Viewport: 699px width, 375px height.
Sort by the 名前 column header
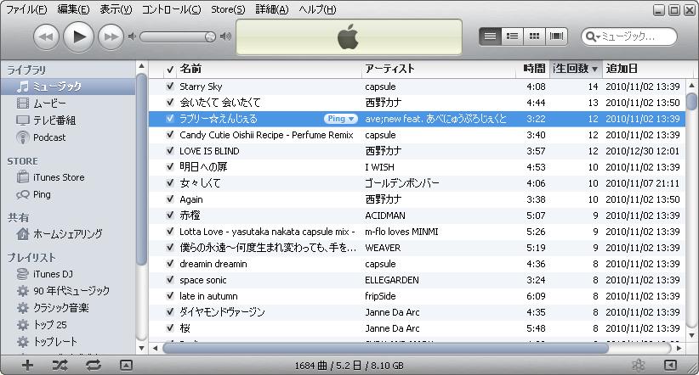point(269,69)
